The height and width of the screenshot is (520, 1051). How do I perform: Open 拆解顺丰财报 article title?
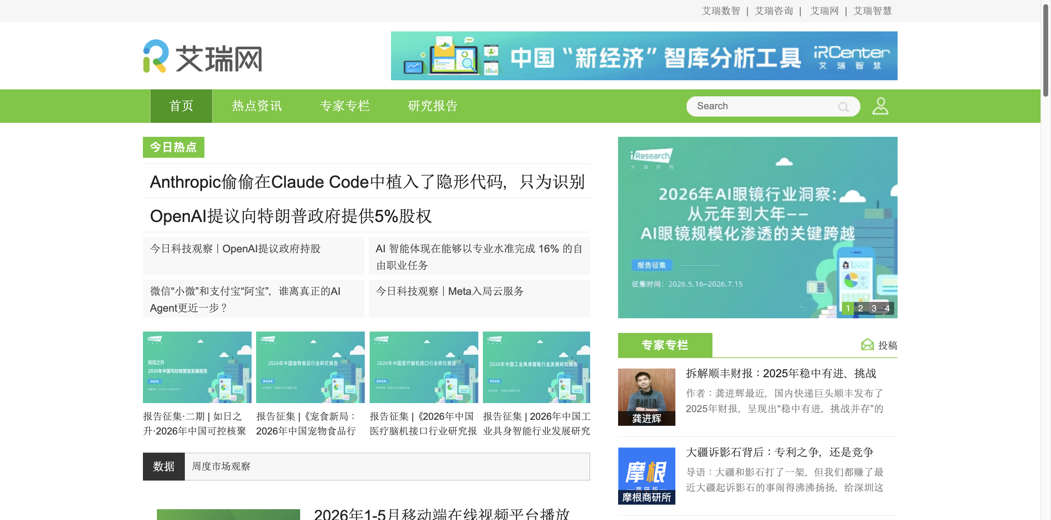781,373
